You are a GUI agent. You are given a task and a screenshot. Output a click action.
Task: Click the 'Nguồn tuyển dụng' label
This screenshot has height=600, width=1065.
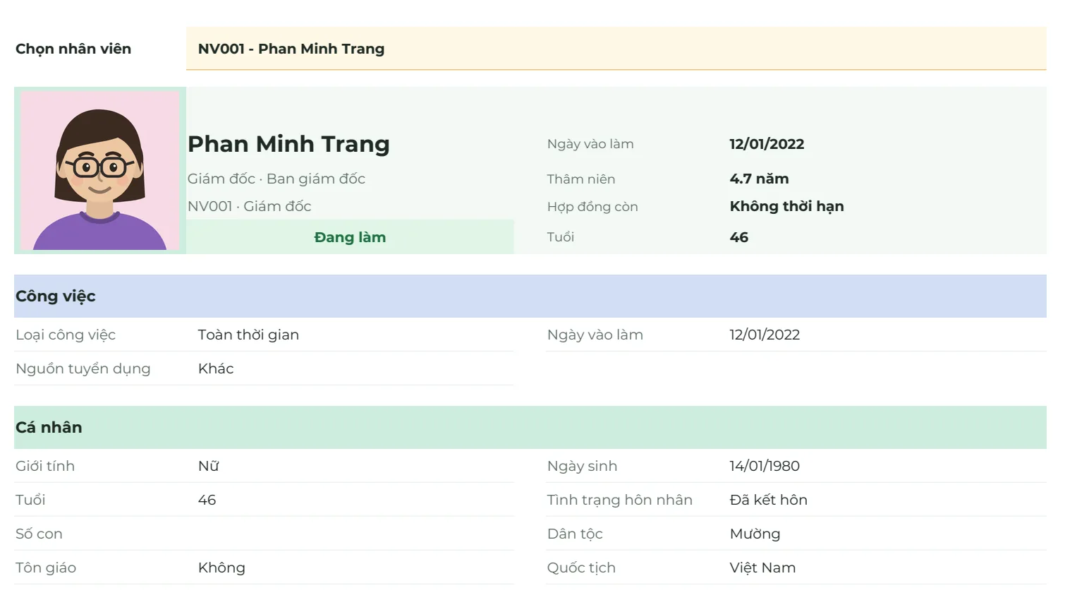point(83,368)
